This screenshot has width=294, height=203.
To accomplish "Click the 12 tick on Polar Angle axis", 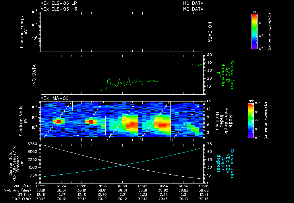I will pyautogui.click(x=210, y=109).
